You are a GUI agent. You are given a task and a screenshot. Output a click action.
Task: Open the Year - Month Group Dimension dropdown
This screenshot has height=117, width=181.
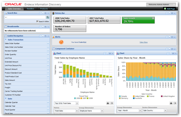point(129,111)
